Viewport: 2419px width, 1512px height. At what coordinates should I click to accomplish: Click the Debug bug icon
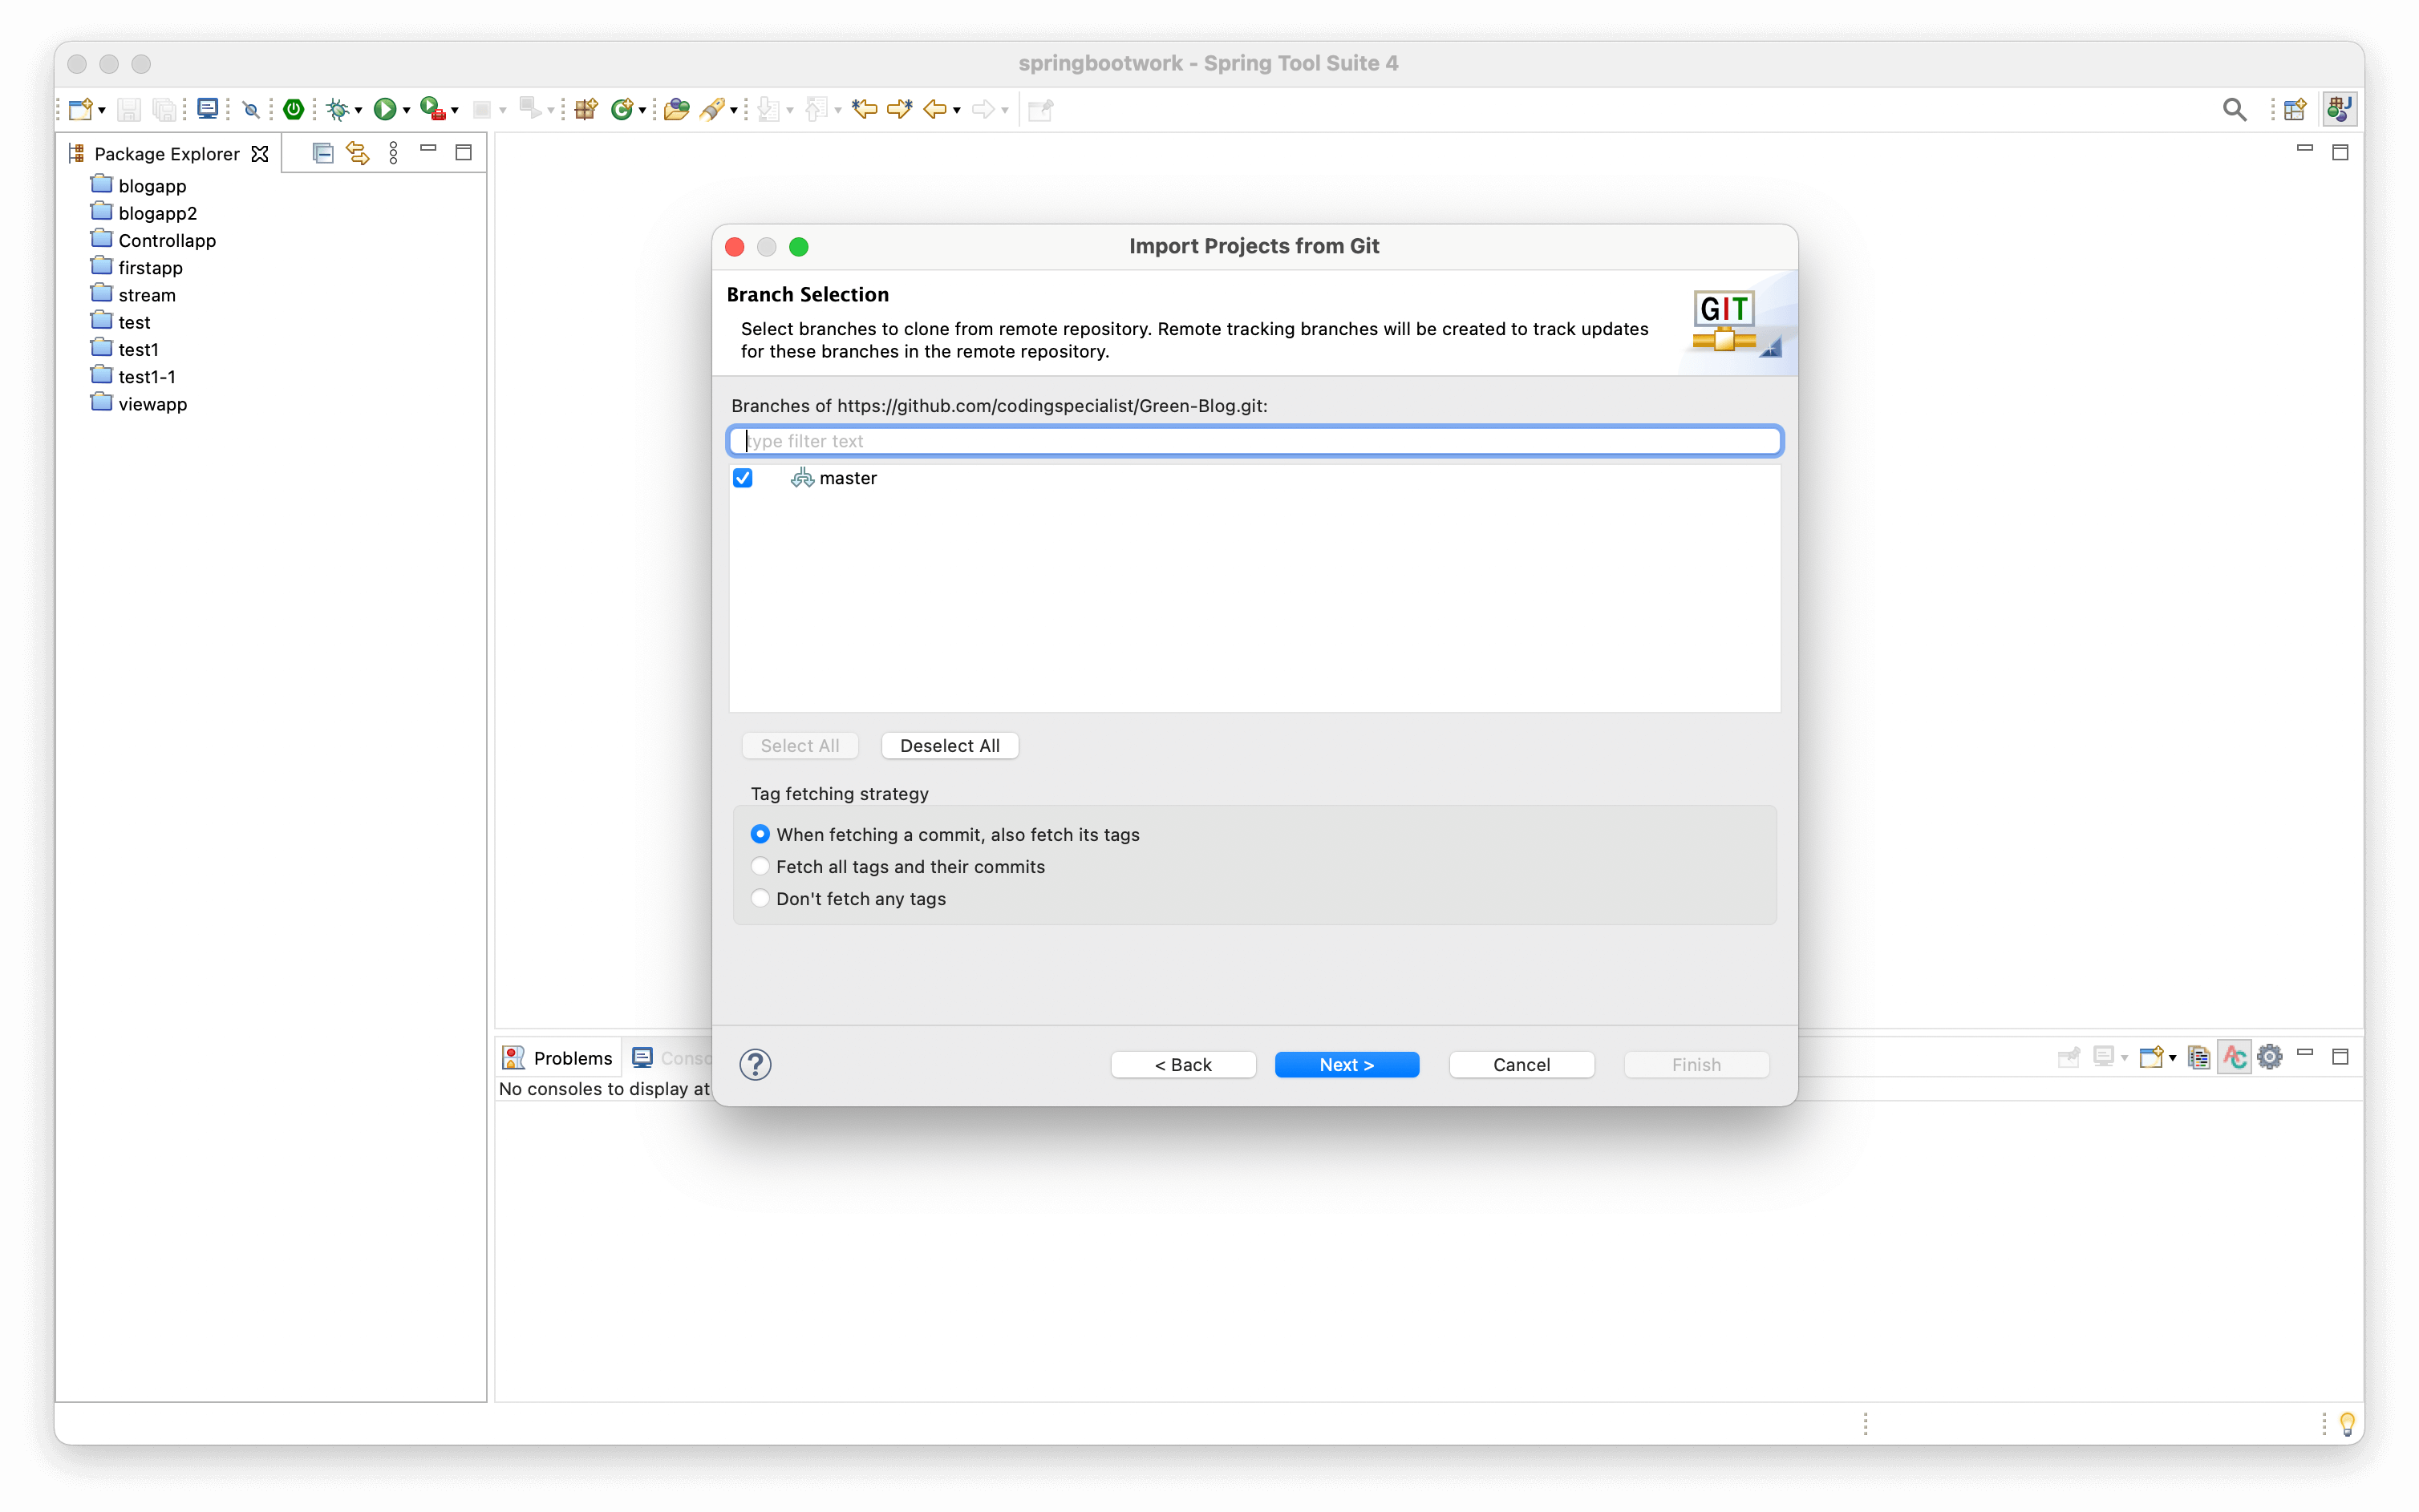click(338, 109)
